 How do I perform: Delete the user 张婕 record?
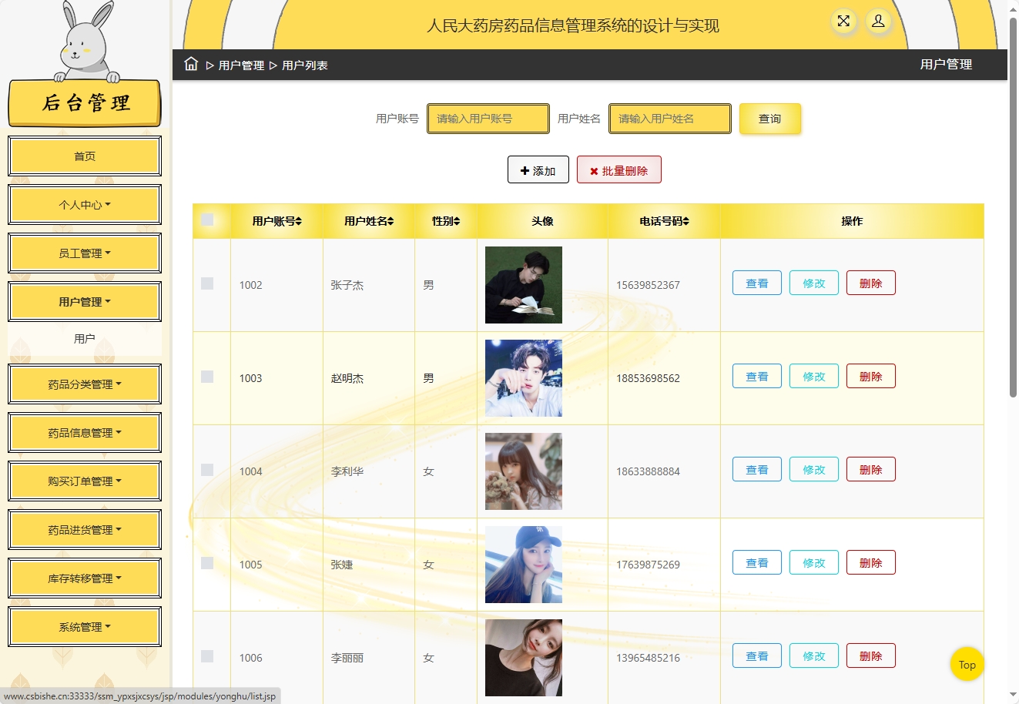[x=871, y=563]
